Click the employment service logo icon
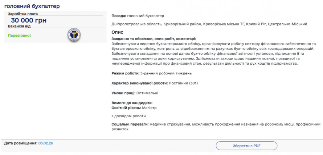Image resolution: width=323 pixels, height=155 pixels. click(x=74, y=34)
